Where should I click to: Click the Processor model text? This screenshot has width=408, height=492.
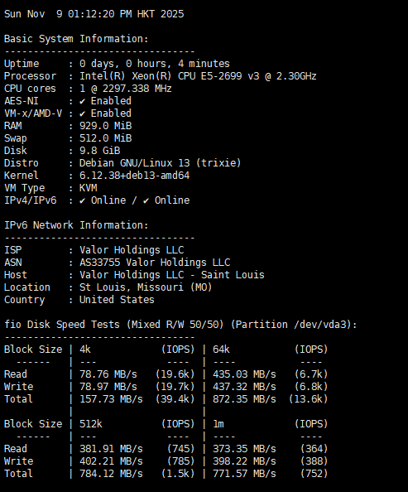pos(198,76)
